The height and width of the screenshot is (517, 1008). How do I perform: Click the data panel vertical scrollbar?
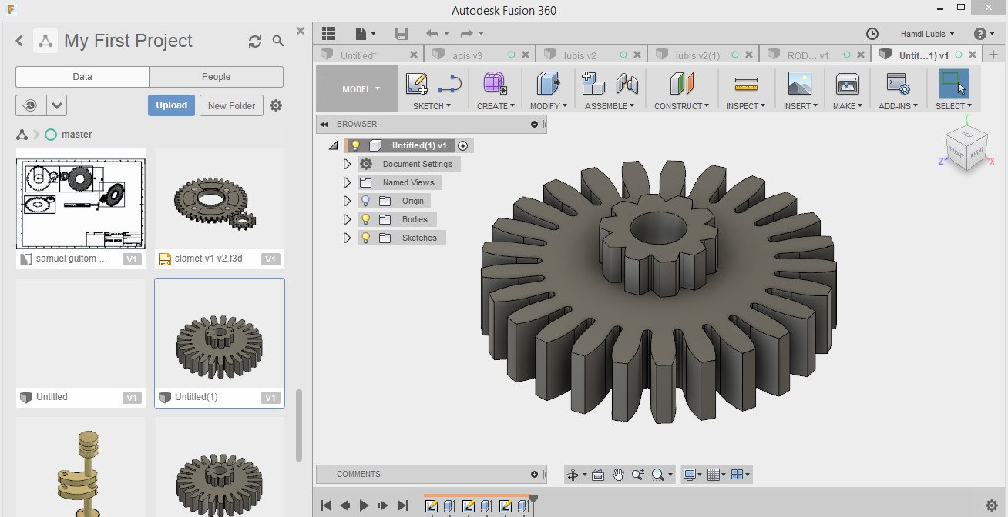[299, 425]
